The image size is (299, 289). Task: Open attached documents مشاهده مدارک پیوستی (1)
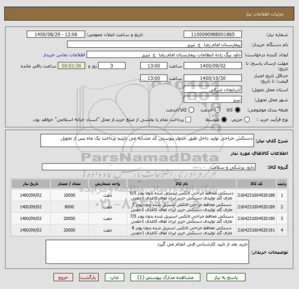pos(165,278)
